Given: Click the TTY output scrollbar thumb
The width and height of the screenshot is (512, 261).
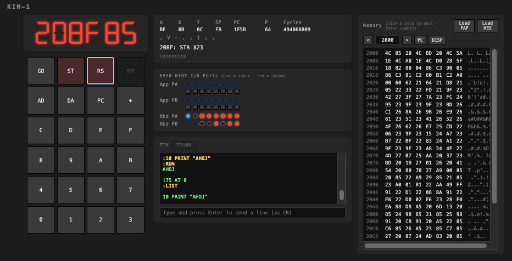Looking at the screenshot, I should (x=342, y=195).
